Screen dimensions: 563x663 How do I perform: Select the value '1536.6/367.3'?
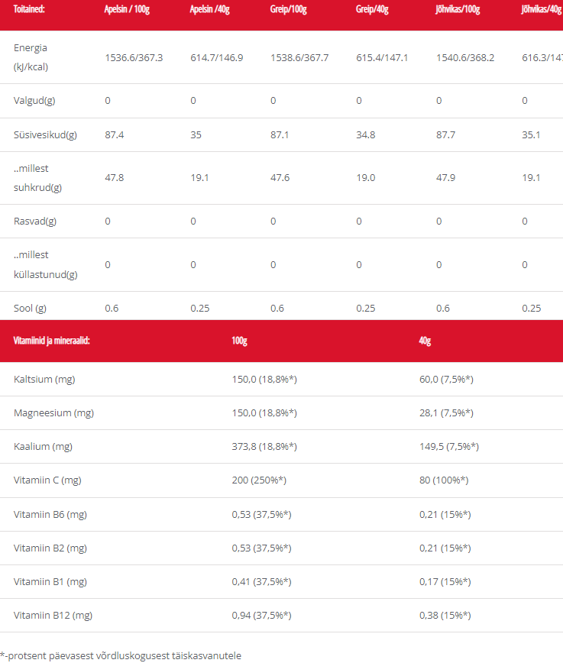[x=134, y=58]
